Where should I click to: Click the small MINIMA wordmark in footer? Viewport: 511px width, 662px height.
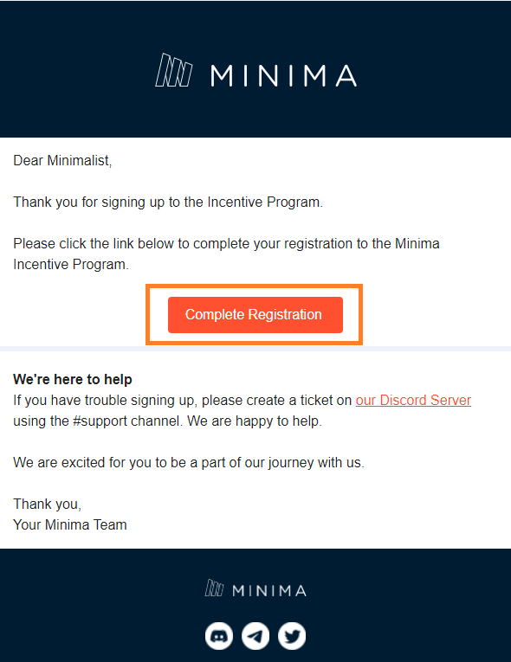(x=269, y=591)
